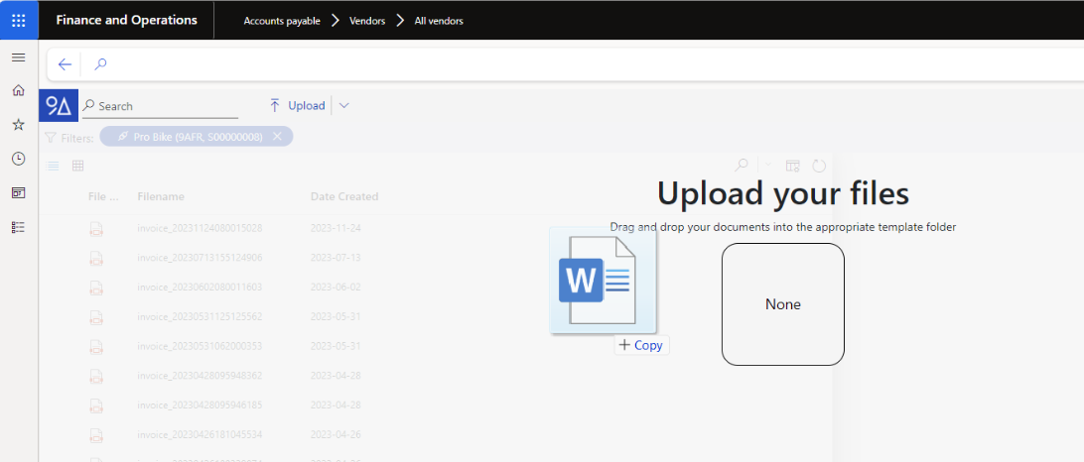The height and width of the screenshot is (462, 1084).
Task: Switch to list view layout
Action: pos(54,166)
